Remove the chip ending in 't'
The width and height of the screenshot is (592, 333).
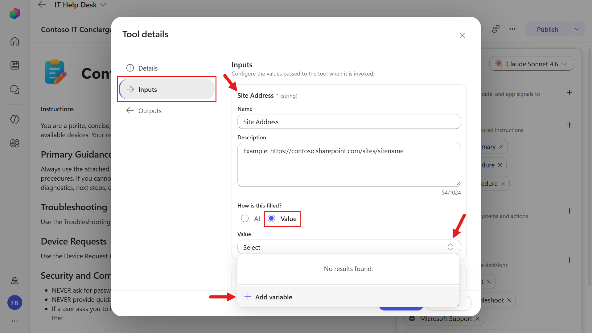click(x=489, y=282)
